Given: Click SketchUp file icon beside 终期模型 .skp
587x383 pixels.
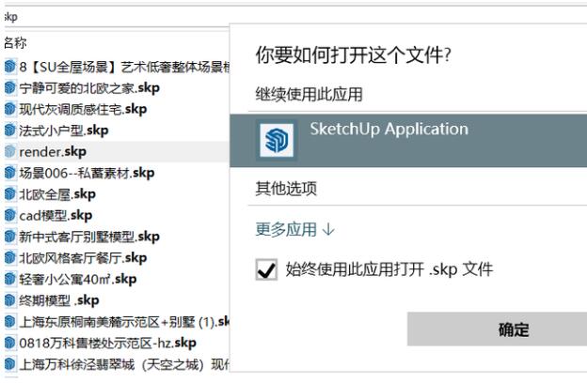Looking at the screenshot, I should point(10,300).
